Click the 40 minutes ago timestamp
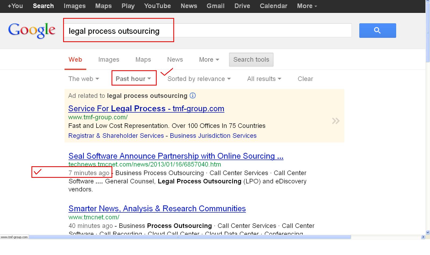Viewport: 430px width, 255px height. pyautogui.click(x=91, y=226)
